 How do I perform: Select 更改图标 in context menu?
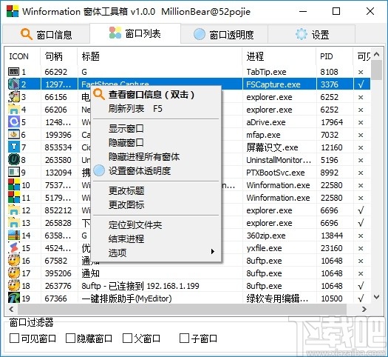(156, 204)
